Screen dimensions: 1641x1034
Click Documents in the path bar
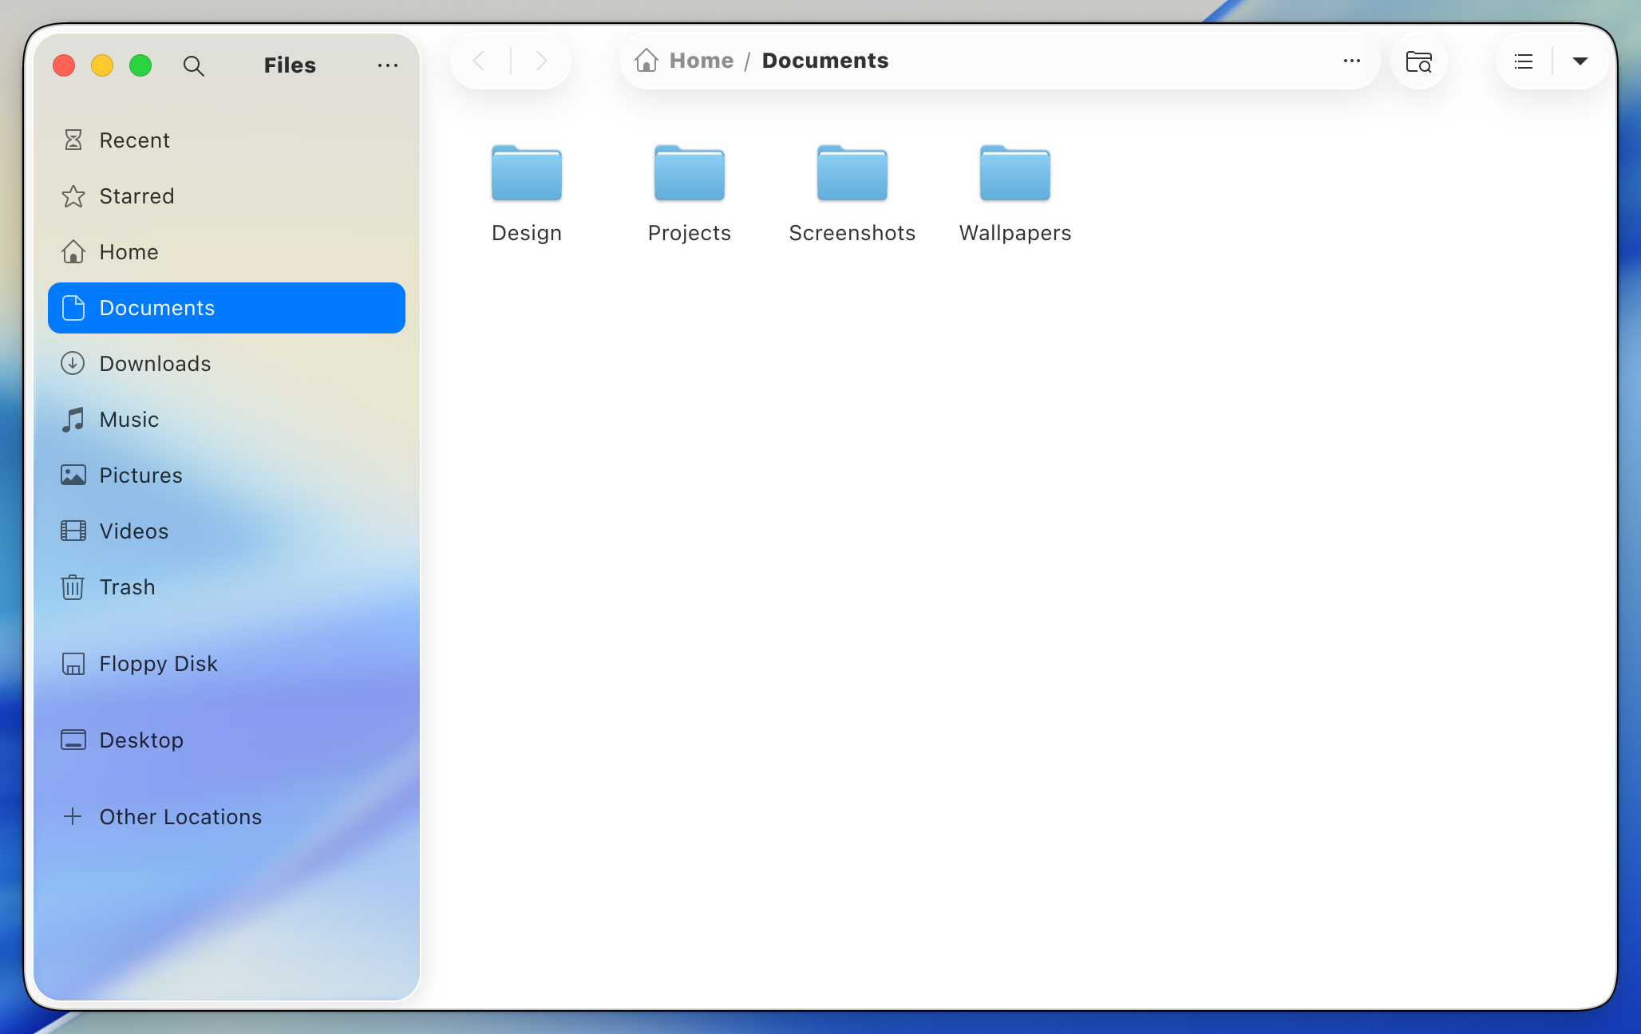pos(825,61)
